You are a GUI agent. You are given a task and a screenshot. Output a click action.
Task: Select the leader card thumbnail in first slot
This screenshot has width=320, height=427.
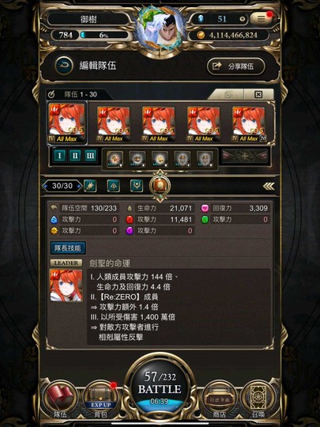[67, 123]
